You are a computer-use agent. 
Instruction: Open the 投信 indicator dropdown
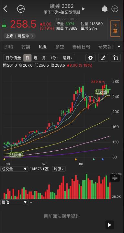click(x=14, y=202)
